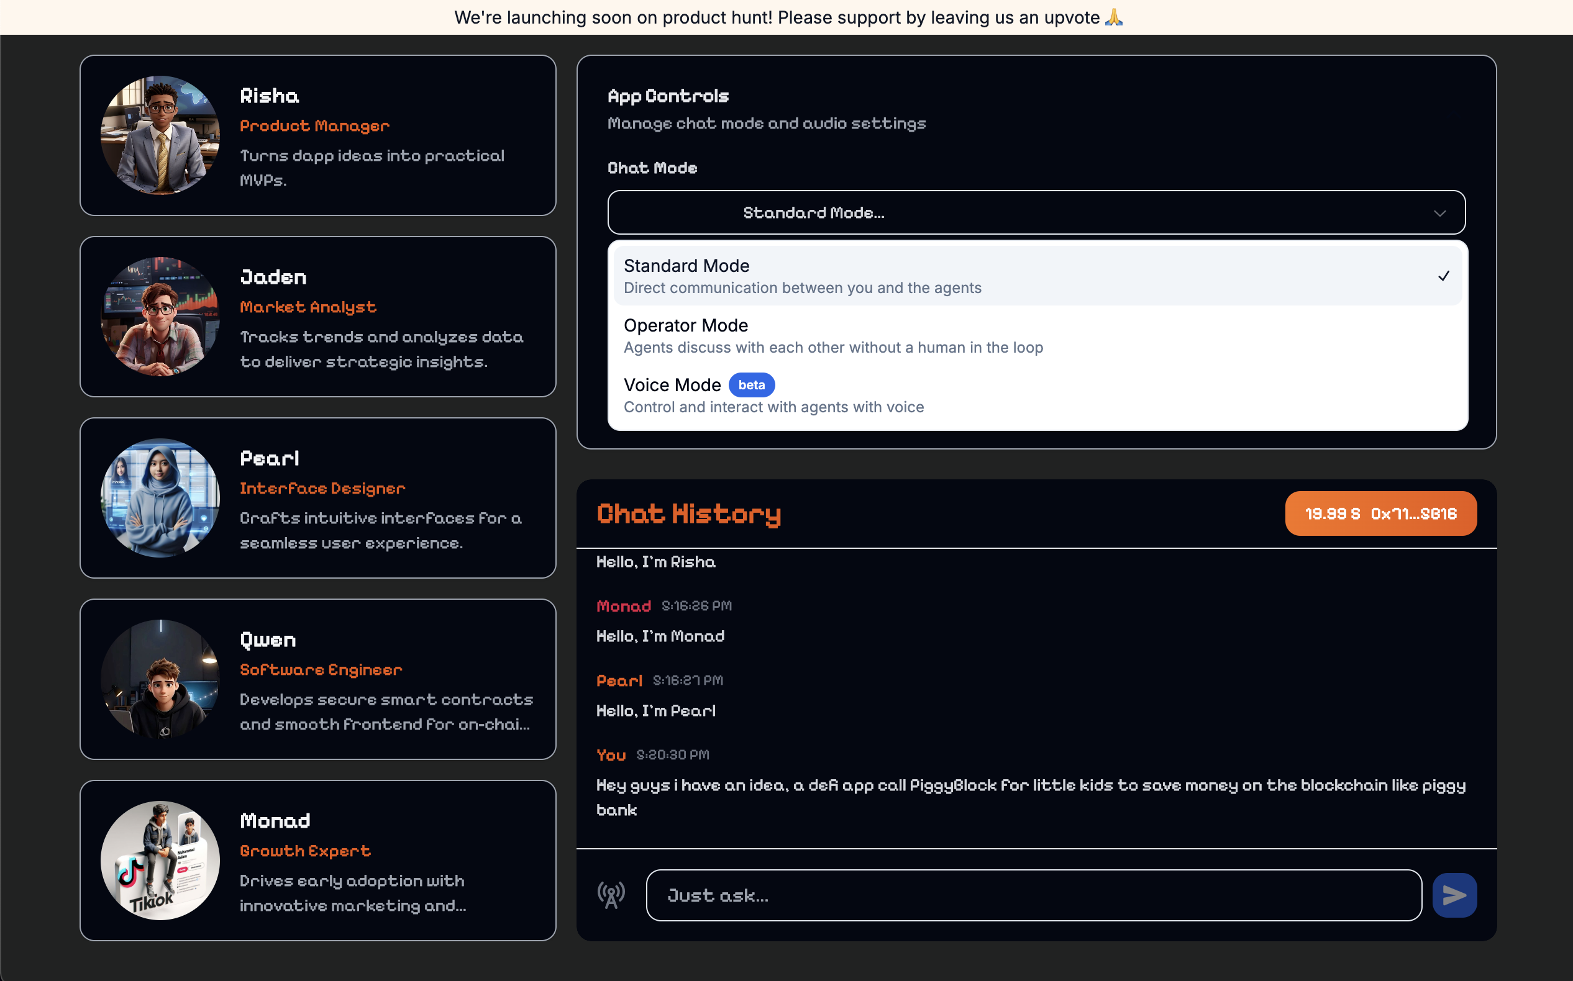Click the blue beta badge
The height and width of the screenshot is (981, 1573).
(751, 385)
